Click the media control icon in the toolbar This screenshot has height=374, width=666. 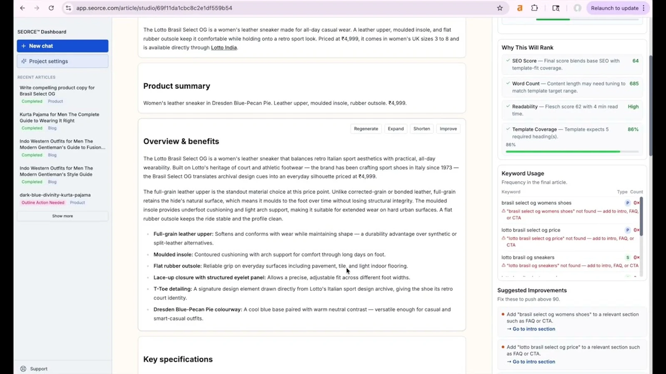point(556,8)
